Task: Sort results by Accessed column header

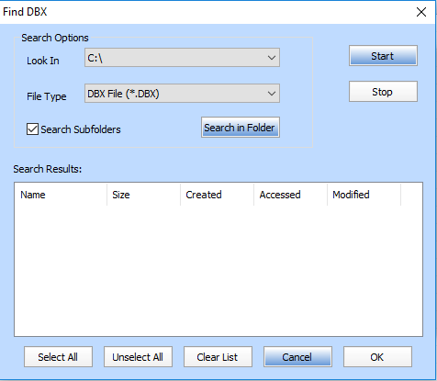Action: [291, 195]
